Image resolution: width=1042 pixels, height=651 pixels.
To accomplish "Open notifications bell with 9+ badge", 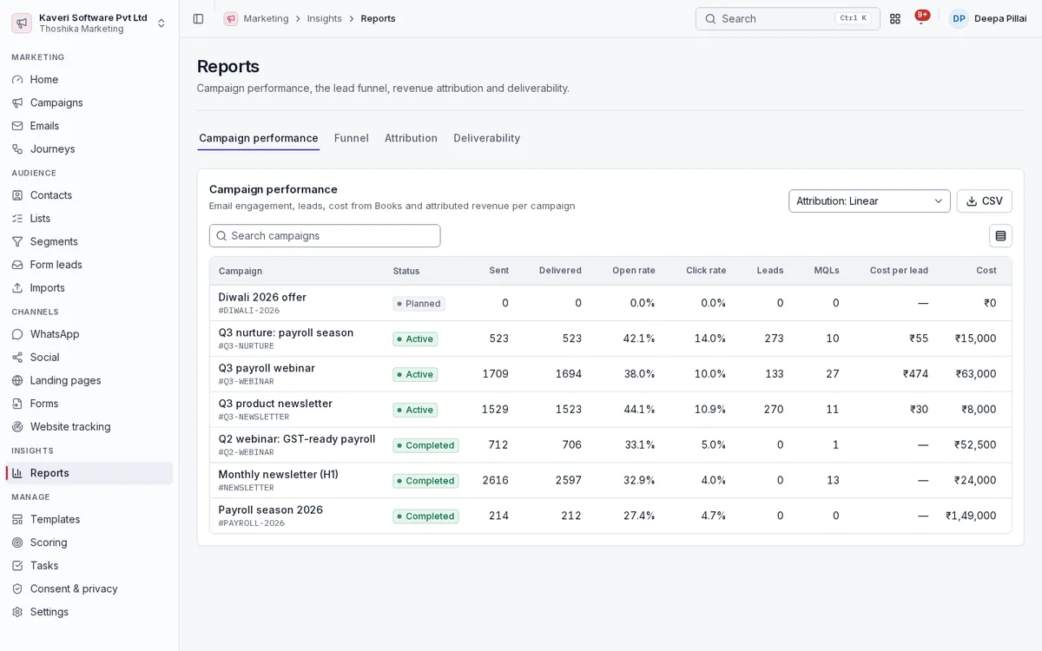I will (x=921, y=18).
